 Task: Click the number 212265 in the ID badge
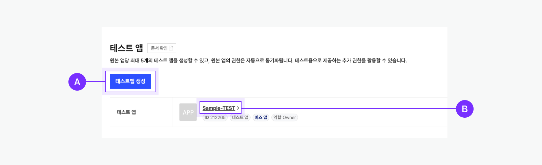pos(218,117)
